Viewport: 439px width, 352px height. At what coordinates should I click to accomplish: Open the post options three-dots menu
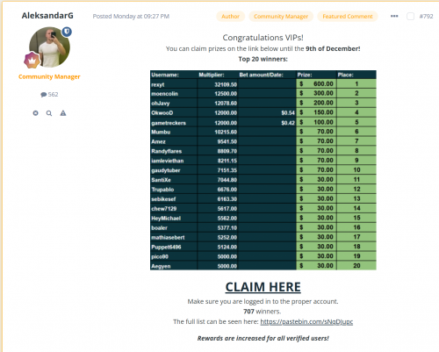click(394, 16)
